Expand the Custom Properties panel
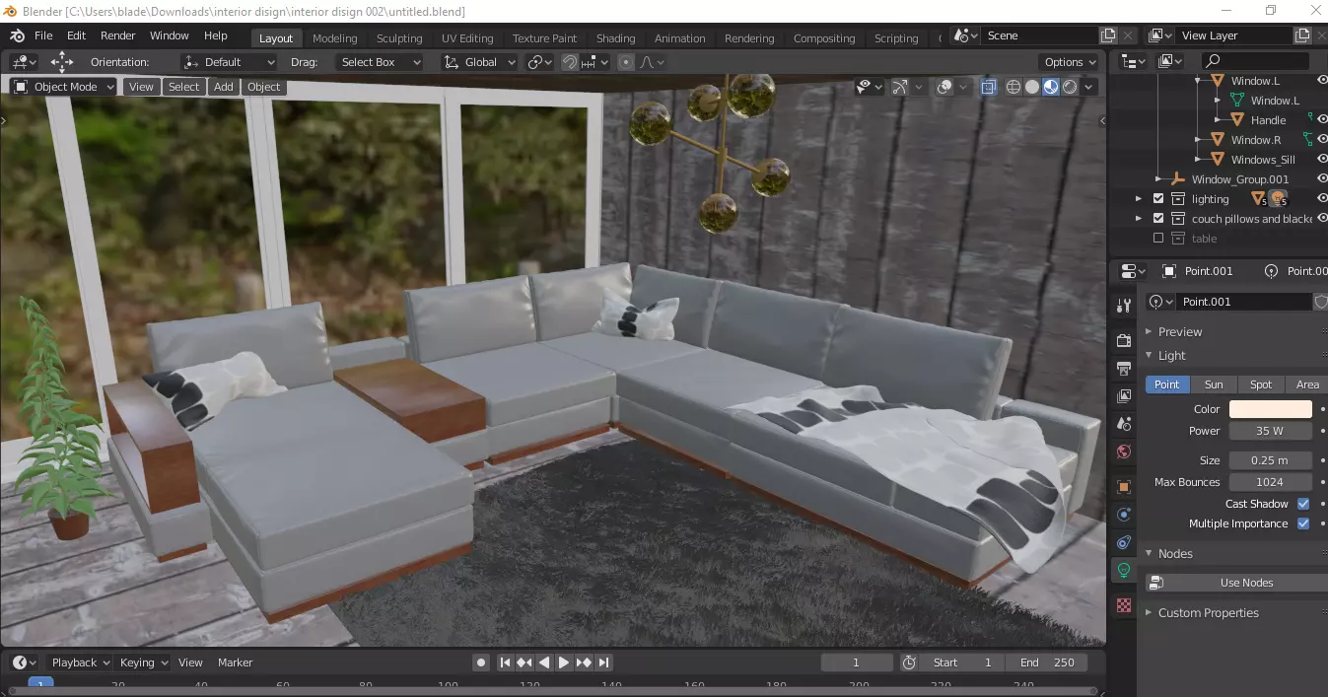This screenshot has height=697, width=1328. 1208,613
